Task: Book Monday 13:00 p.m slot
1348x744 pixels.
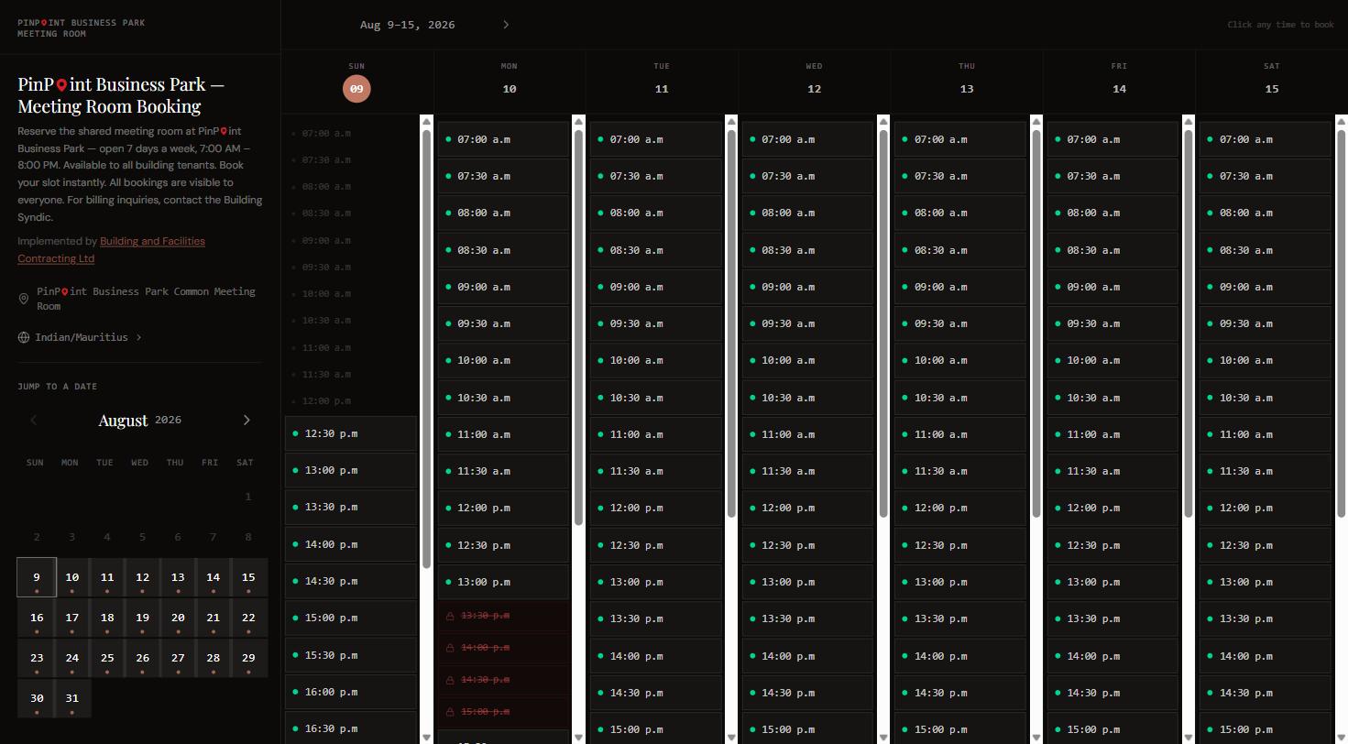Action: (x=503, y=582)
